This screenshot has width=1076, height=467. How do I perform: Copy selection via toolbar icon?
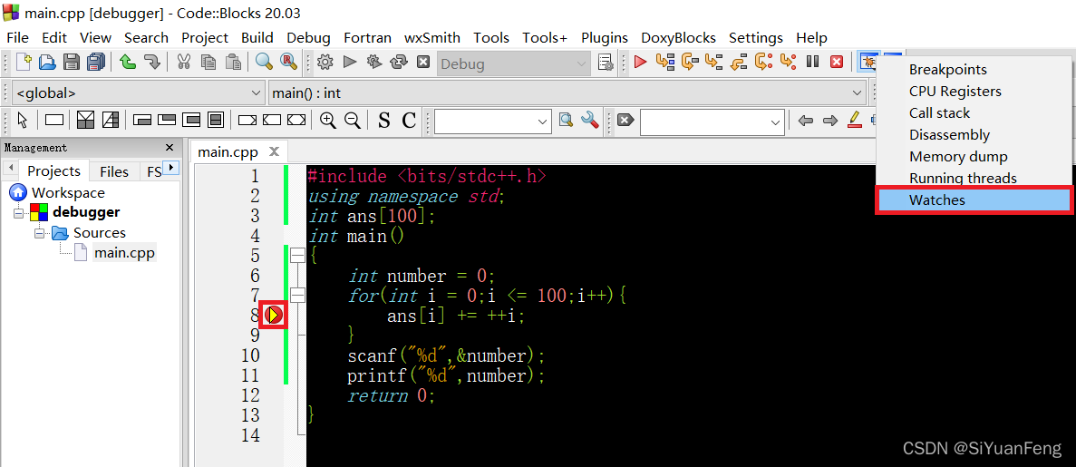(208, 63)
